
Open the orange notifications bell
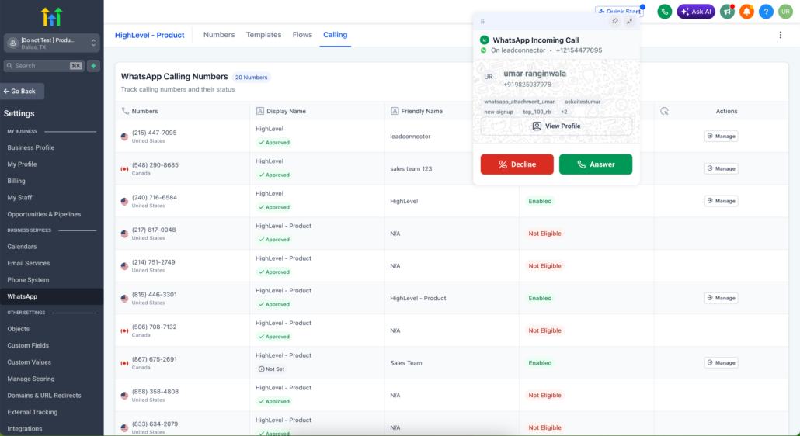(x=746, y=12)
